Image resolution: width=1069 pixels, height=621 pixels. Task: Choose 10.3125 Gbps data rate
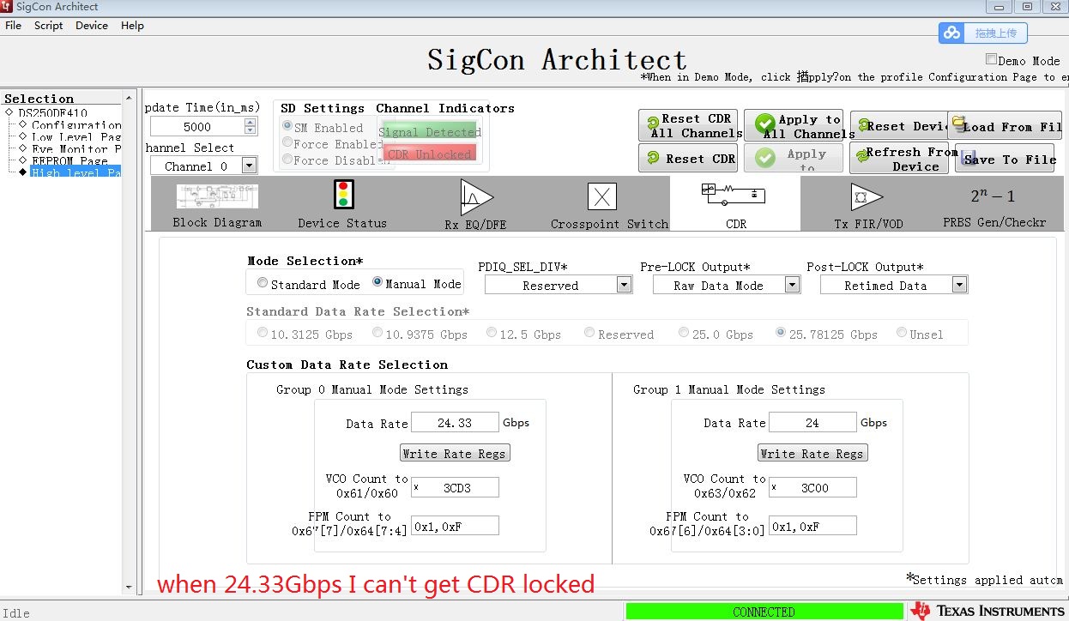point(263,332)
